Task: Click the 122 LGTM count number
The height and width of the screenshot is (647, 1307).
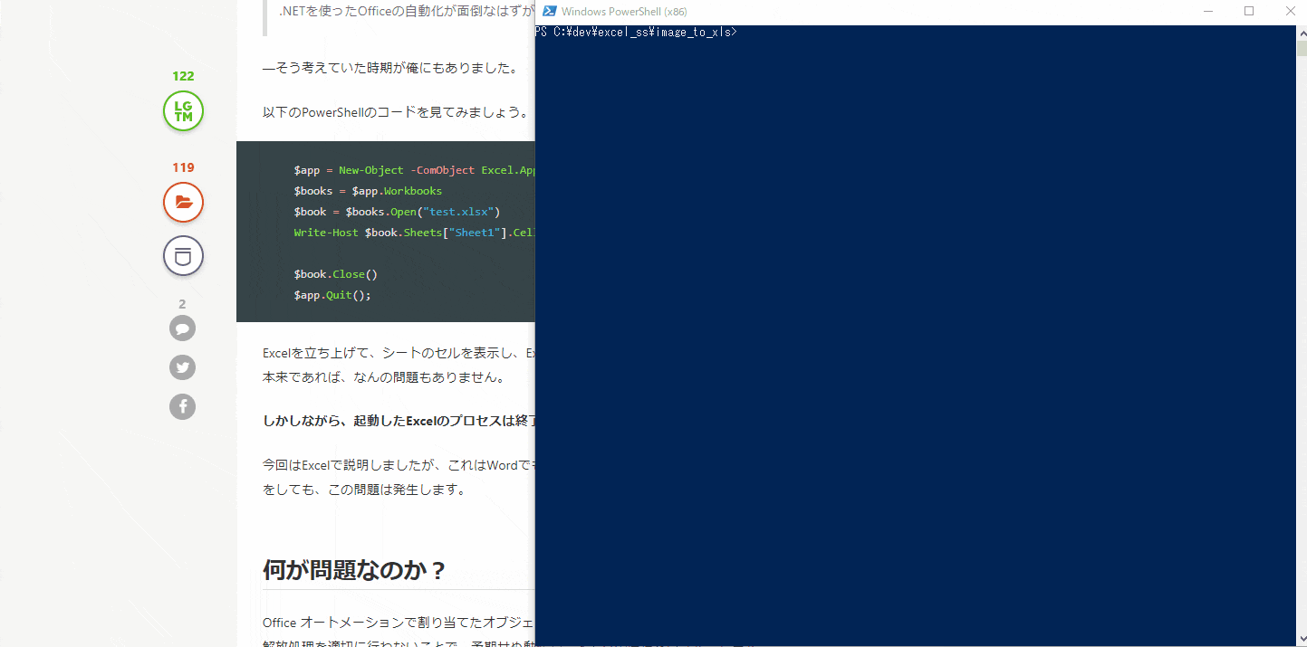Action: coord(183,76)
